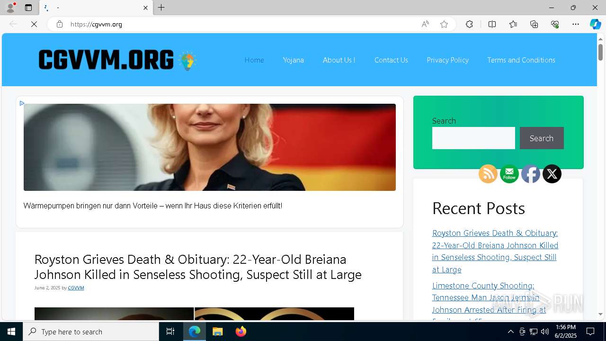Launch Firefox from the taskbar
This screenshot has height=341, width=606.
(x=241, y=332)
